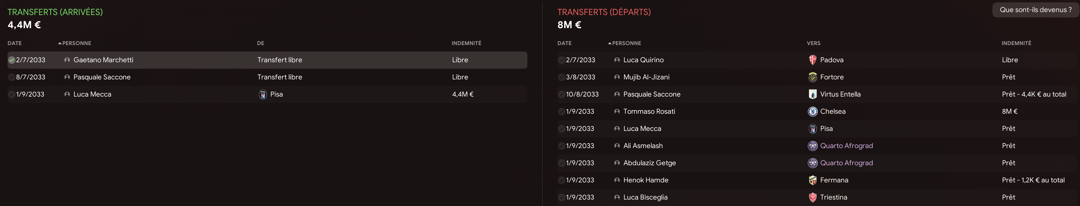Viewport: 1080px width, 206px height.
Task: Open the Quarto Afrograd link for Ali Asmelash
Action: [846, 146]
